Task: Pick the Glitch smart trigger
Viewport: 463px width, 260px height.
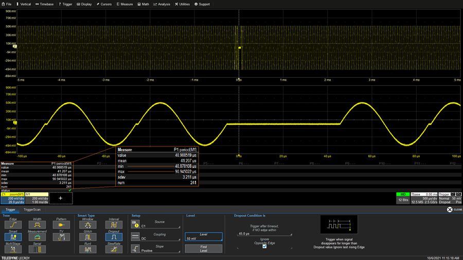Action: pyautogui.click(x=88, y=237)
